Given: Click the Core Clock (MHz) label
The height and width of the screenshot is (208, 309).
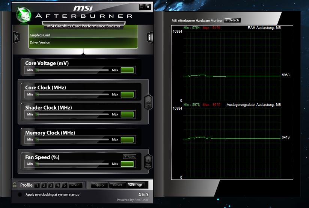Looking at the screenshot, I should 45,87.
